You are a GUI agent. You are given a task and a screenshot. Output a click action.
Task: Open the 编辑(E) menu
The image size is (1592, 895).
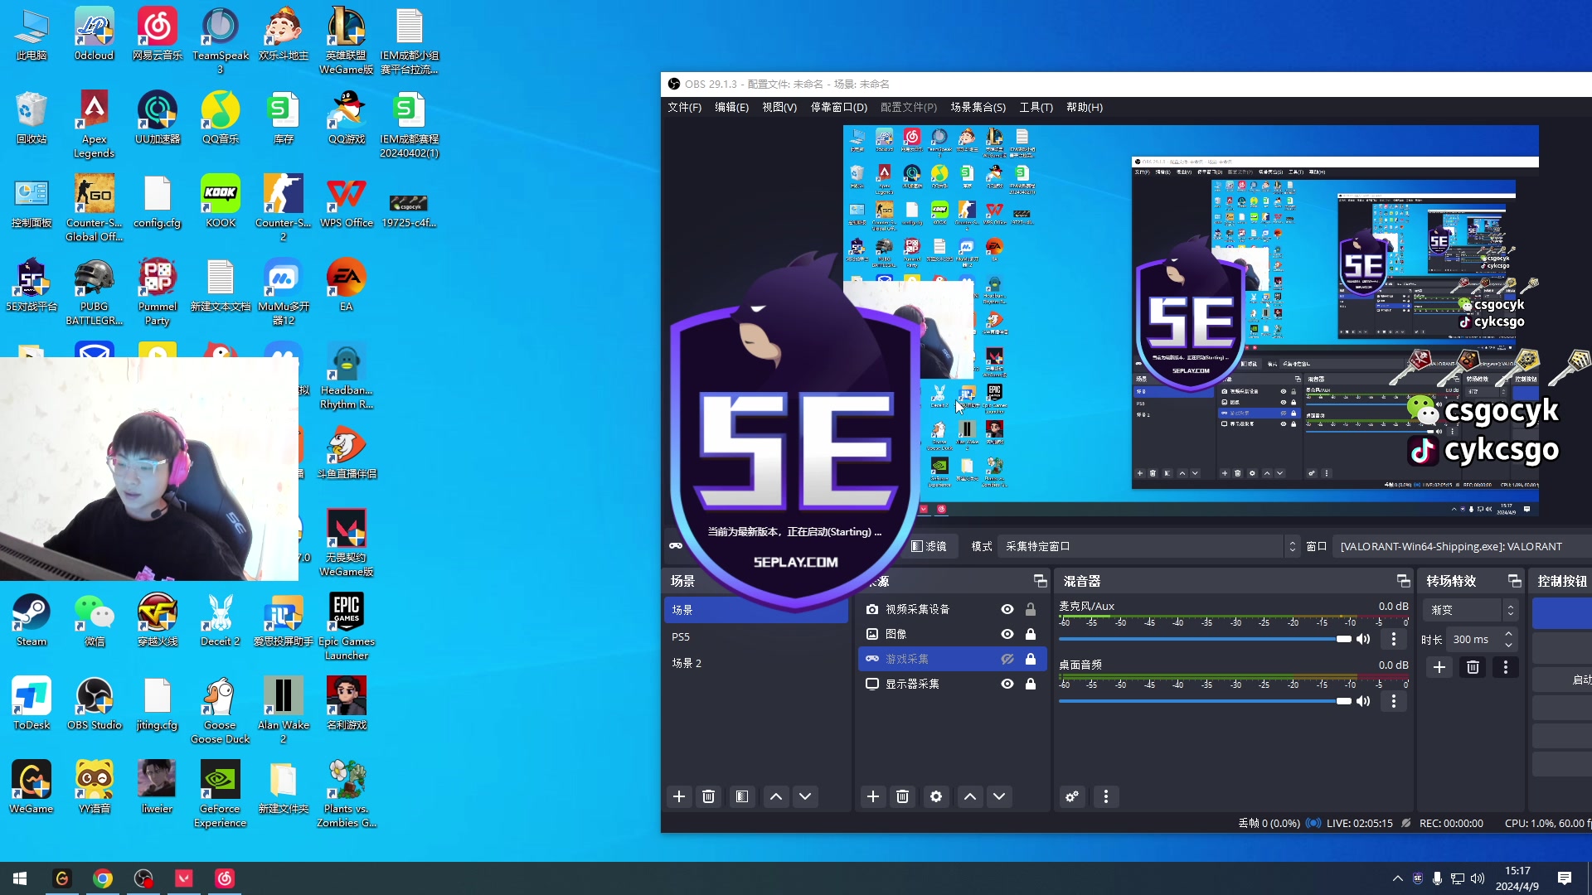click(731, 107)
